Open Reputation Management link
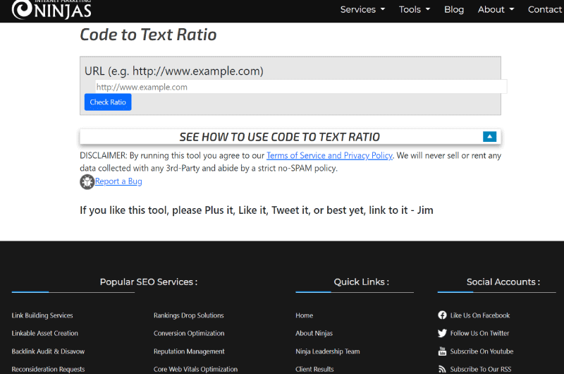This screenshot has height=374, width=564. pos(189,351)
